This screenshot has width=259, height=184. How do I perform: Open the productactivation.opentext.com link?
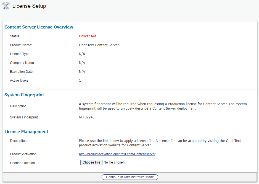pyautogui.click(x=117, y=154)
